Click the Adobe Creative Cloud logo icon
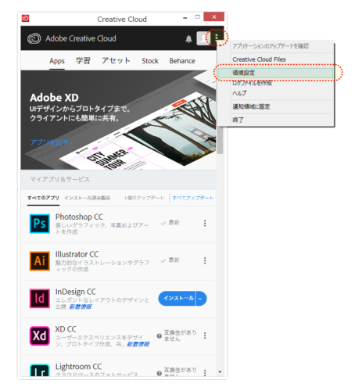Image resolution: width=355 pixels, height=391 pixels. 34,38
